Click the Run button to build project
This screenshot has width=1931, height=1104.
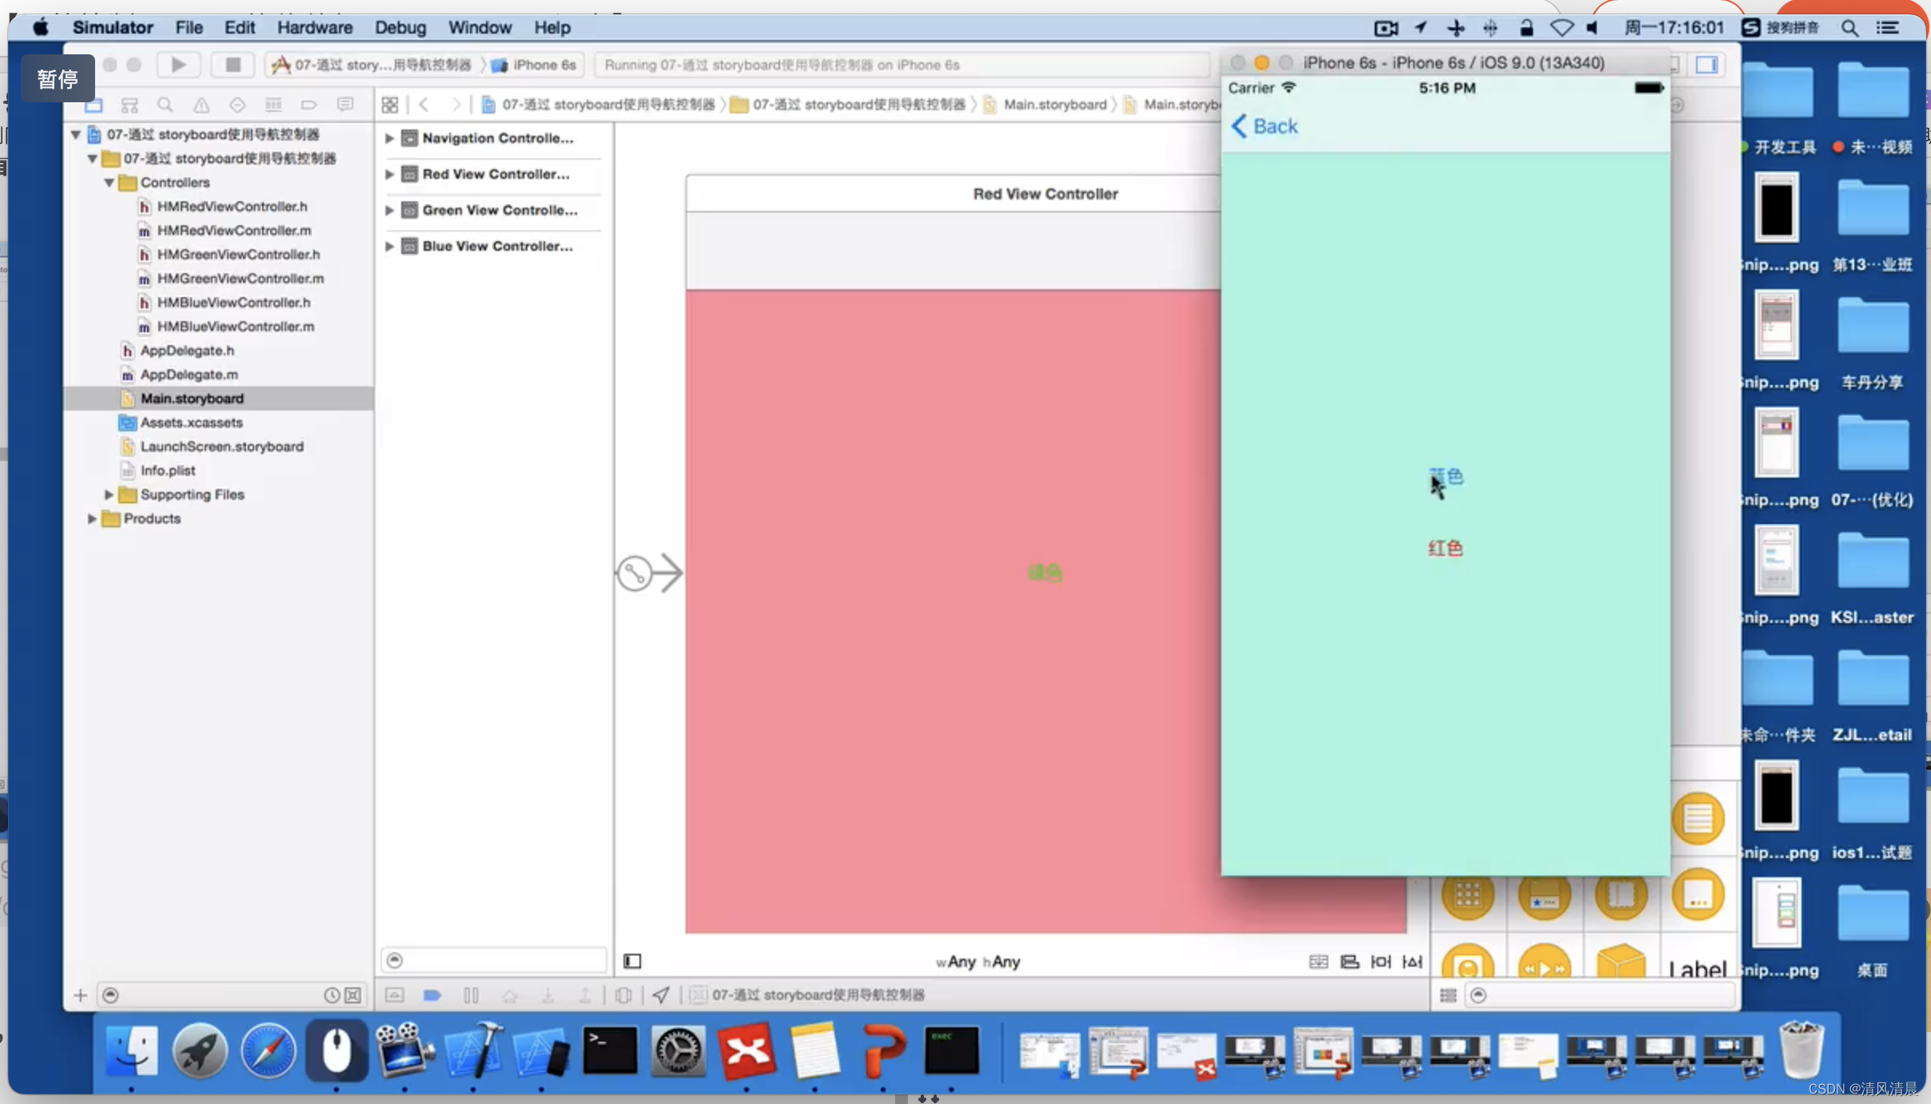point(177,62)
